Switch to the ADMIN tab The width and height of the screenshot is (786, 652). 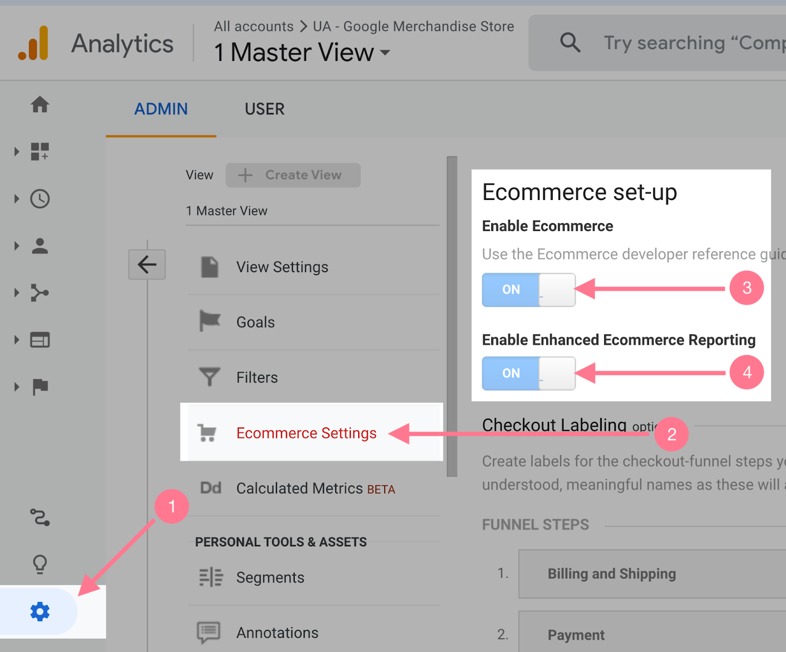(161, 109)
